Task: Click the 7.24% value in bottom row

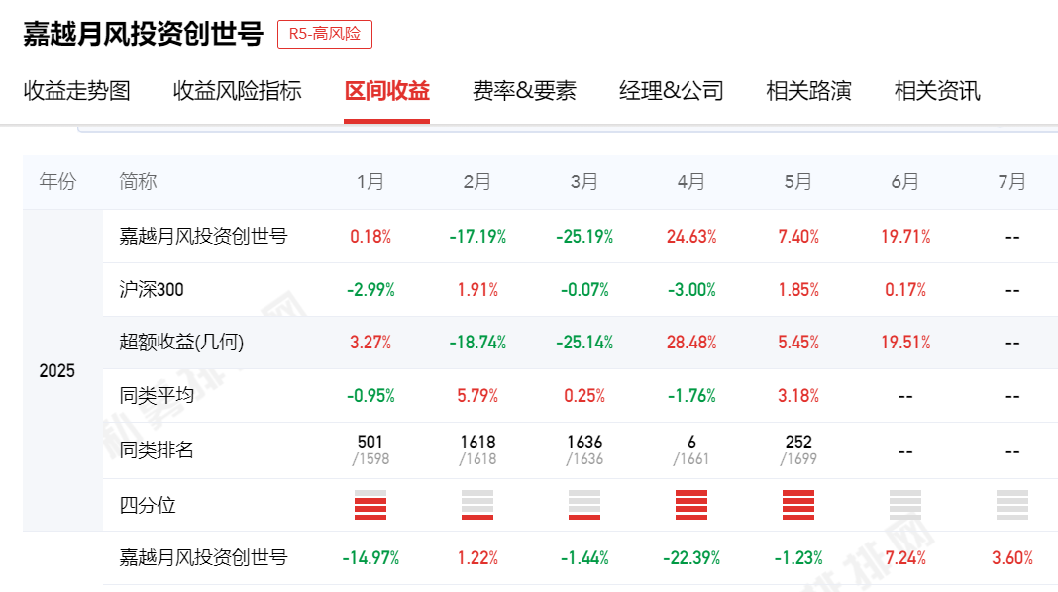Action: (x=905, y=558)
